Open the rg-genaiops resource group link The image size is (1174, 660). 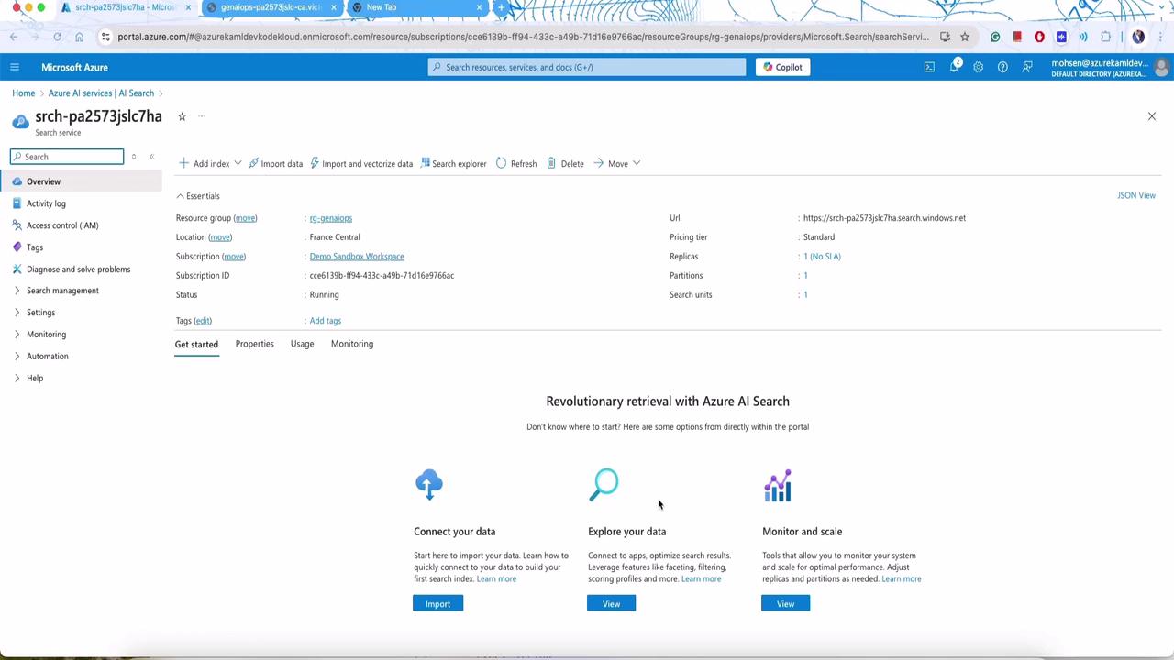331,218
